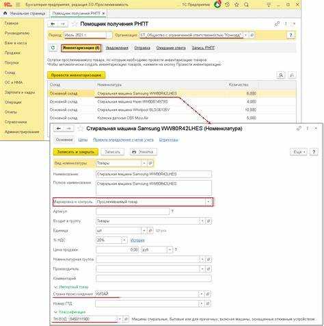Open the Штрихкоды link
Screen dimensions: 324x326
pyautogui.click(x=169, y=140)
